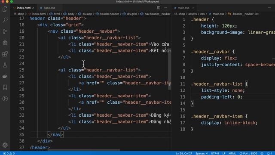Click vertical scrollbar of index.html editor
The height and width of the screenshot is (155, 275).
169,69
